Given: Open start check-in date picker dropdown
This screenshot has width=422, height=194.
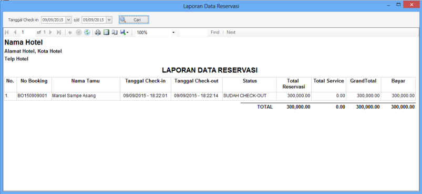Looking at the screenshot, I should pyautogui.click(x=69, y=19).
